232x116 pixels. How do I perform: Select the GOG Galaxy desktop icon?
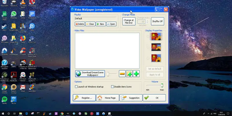click(4, 39)
